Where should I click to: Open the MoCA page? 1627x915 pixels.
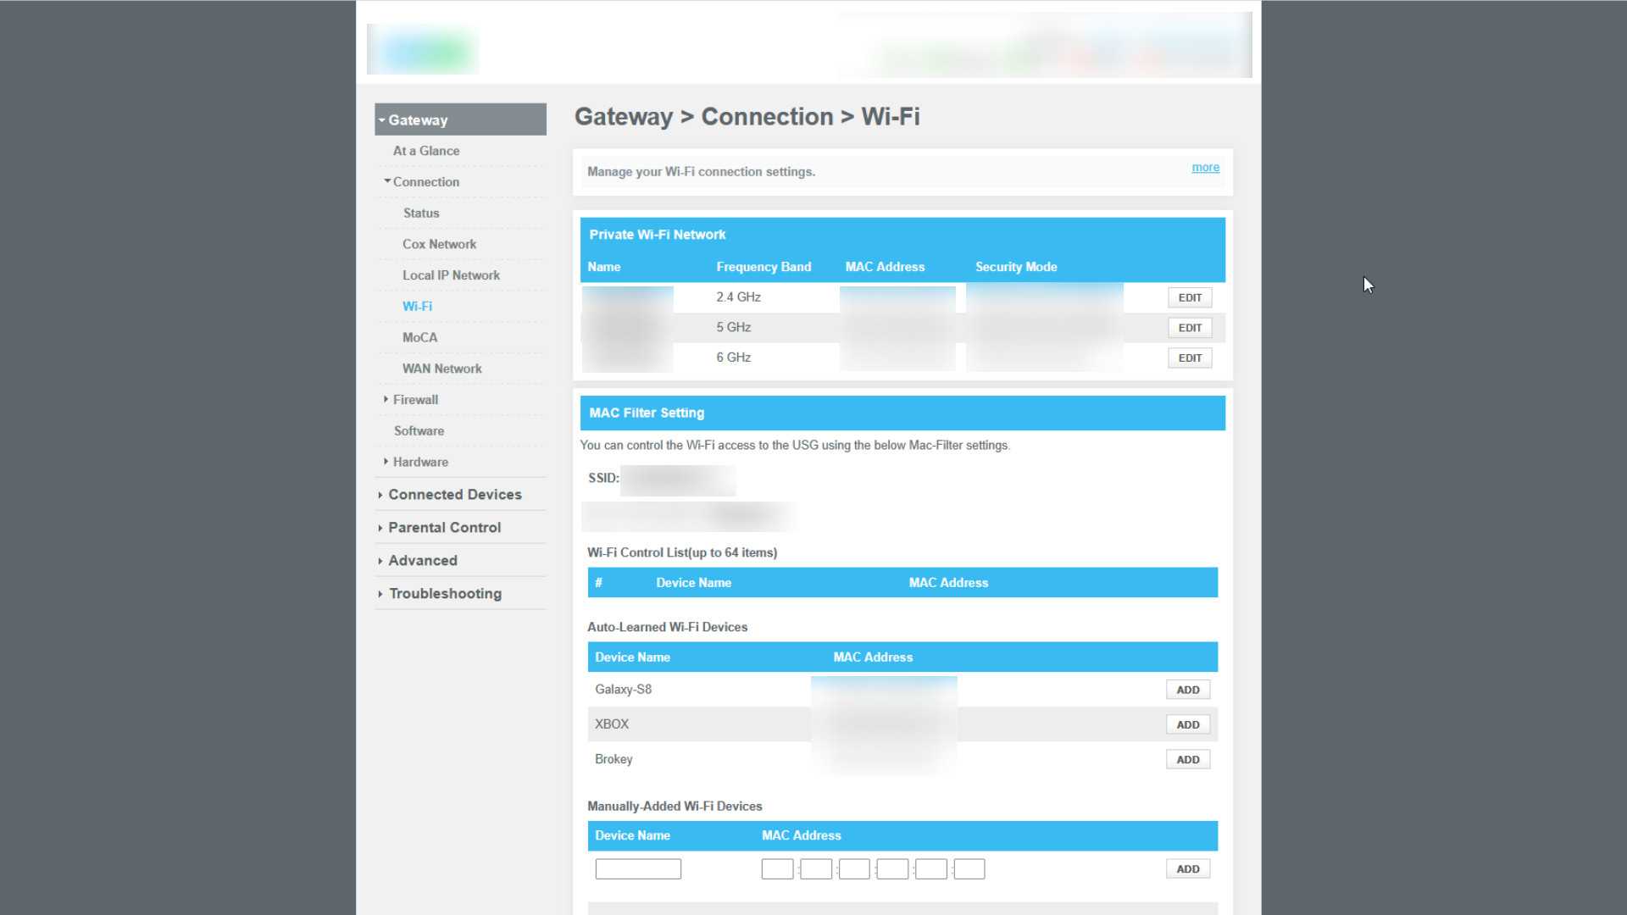click(x=419, y=338)
